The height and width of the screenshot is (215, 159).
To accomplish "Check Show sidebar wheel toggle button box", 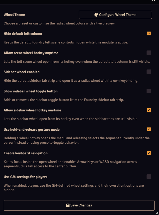I will click(149, 91).
